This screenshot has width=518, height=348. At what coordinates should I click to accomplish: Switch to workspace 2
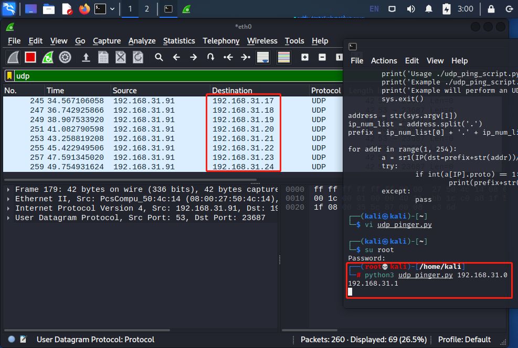click(x=146, y=9)
